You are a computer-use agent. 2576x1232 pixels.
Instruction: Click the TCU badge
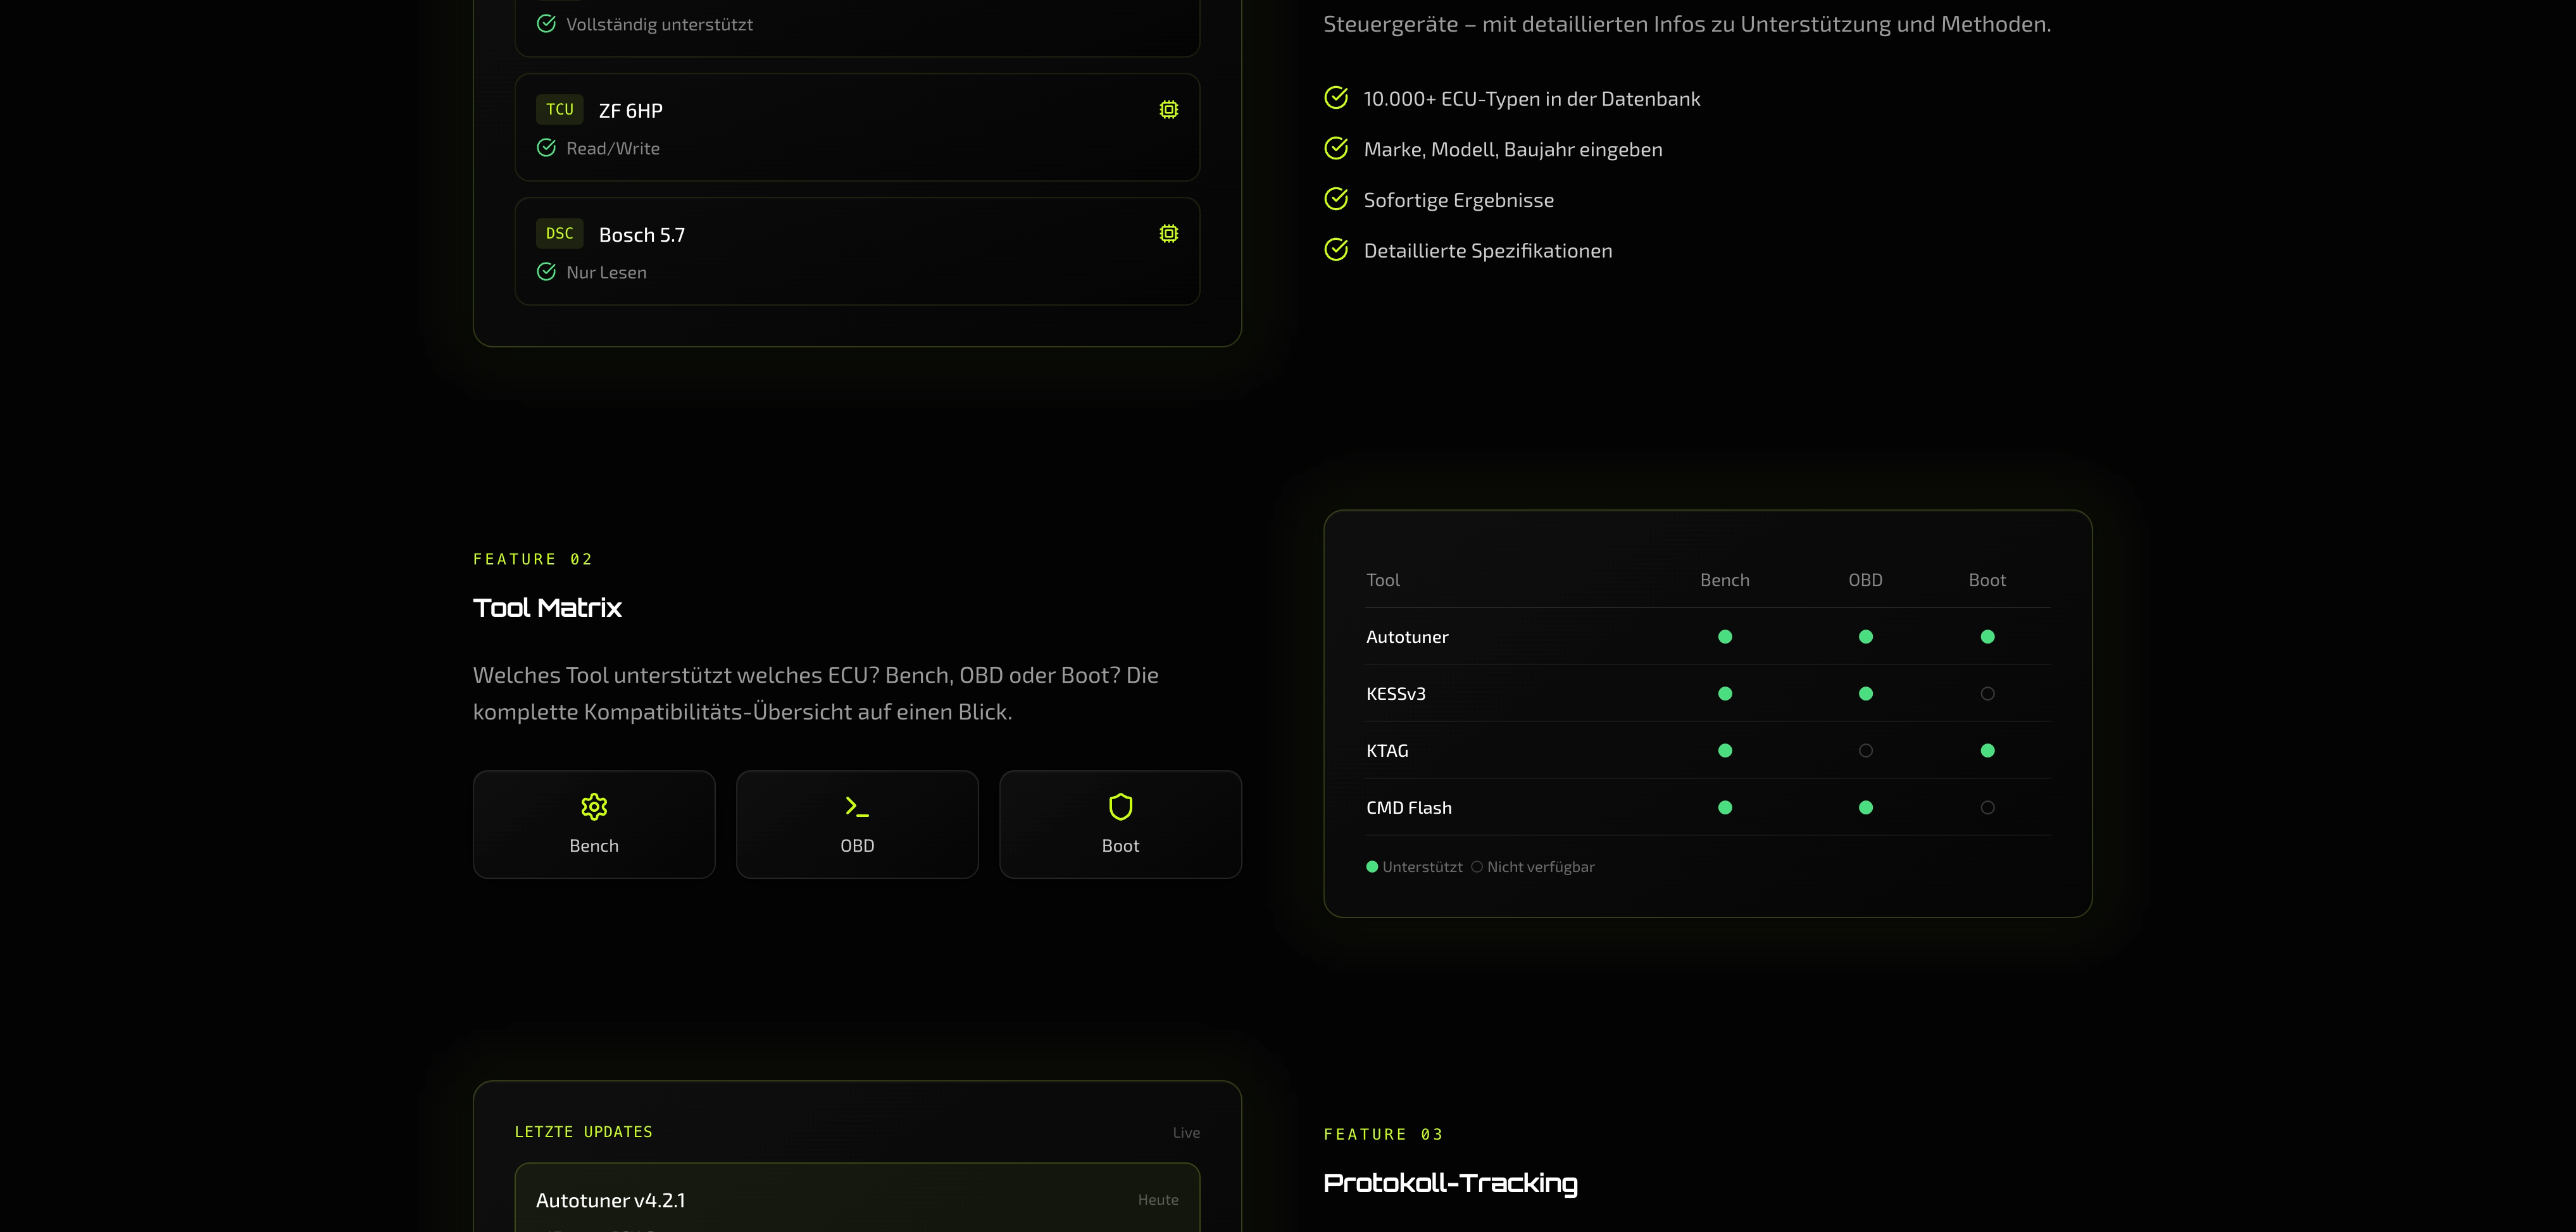(x=559, y=109)
